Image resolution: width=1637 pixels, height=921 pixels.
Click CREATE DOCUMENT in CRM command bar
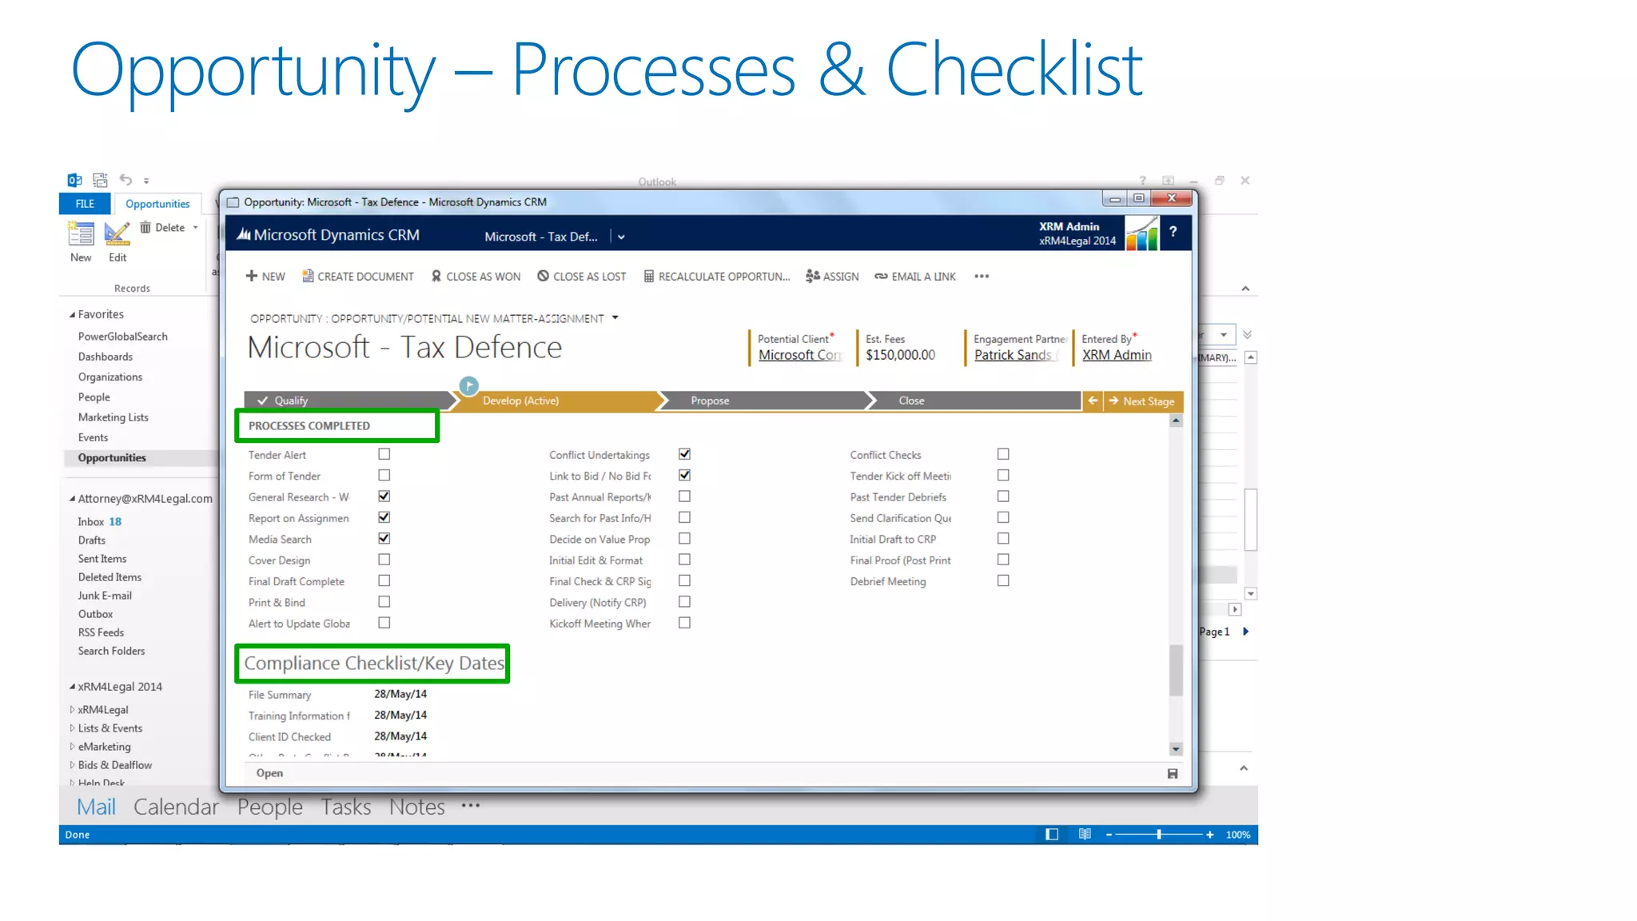pyautogui.click(x=358, y=277)
